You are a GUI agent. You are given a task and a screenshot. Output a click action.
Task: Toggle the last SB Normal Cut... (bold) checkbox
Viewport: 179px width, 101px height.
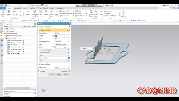pyautogui.click(x=8, y=54)
